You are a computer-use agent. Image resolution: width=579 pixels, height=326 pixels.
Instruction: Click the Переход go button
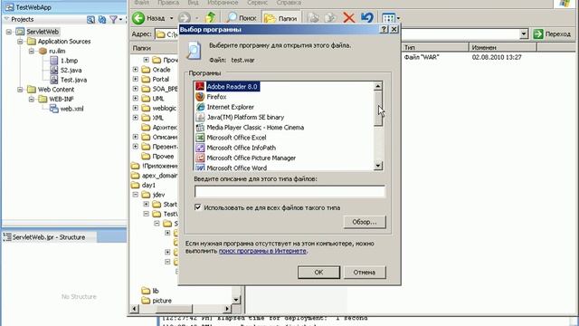click(552, 34)
